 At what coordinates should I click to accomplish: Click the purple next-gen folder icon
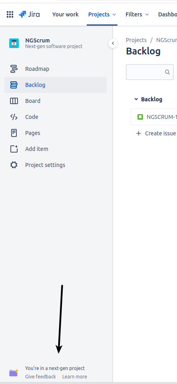tap(14, 372)
